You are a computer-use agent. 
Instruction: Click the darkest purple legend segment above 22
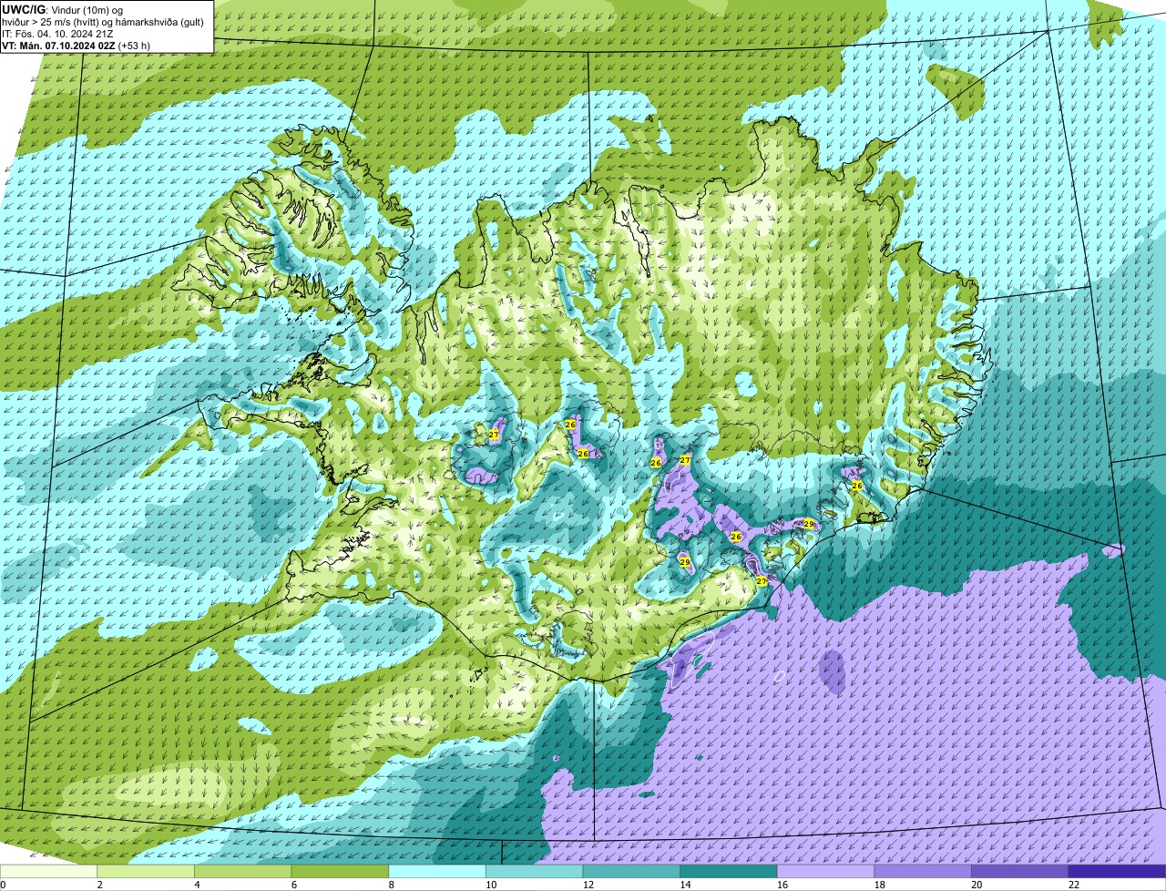pyautogui.click(x=1117, y=871)
